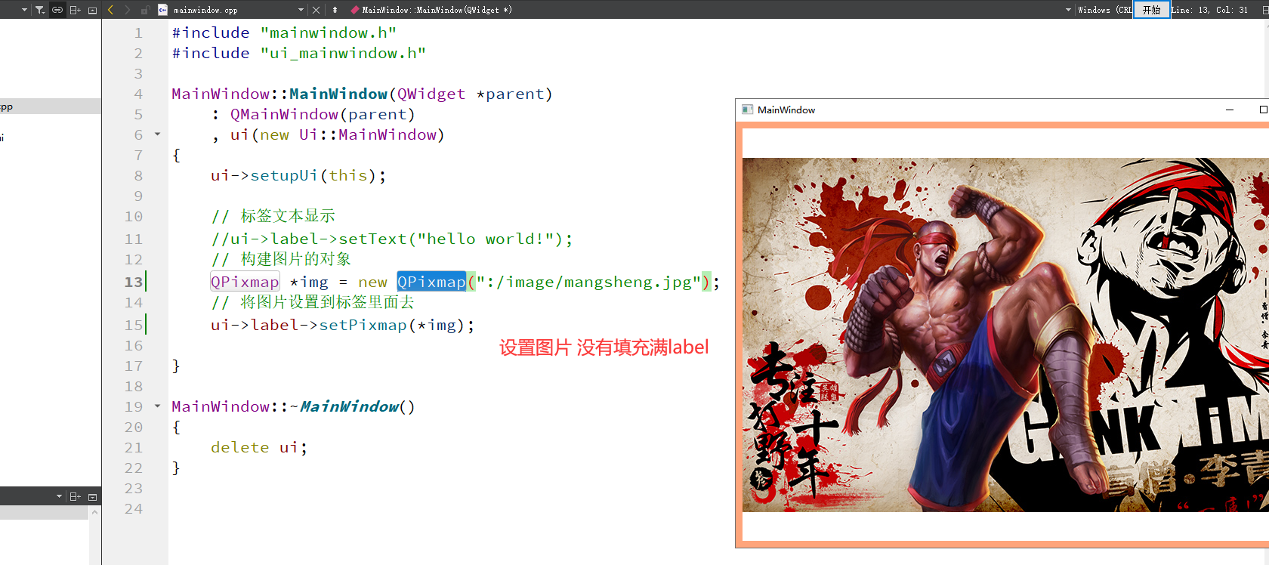
Task: Click the top split view plus icon
Action: [75, 10]
